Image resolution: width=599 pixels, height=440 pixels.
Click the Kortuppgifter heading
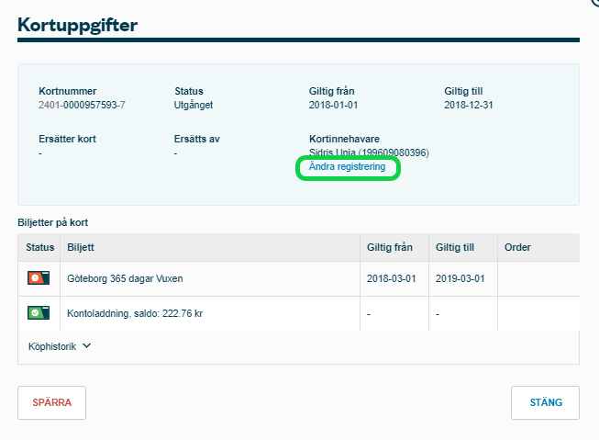click(77, 25)
